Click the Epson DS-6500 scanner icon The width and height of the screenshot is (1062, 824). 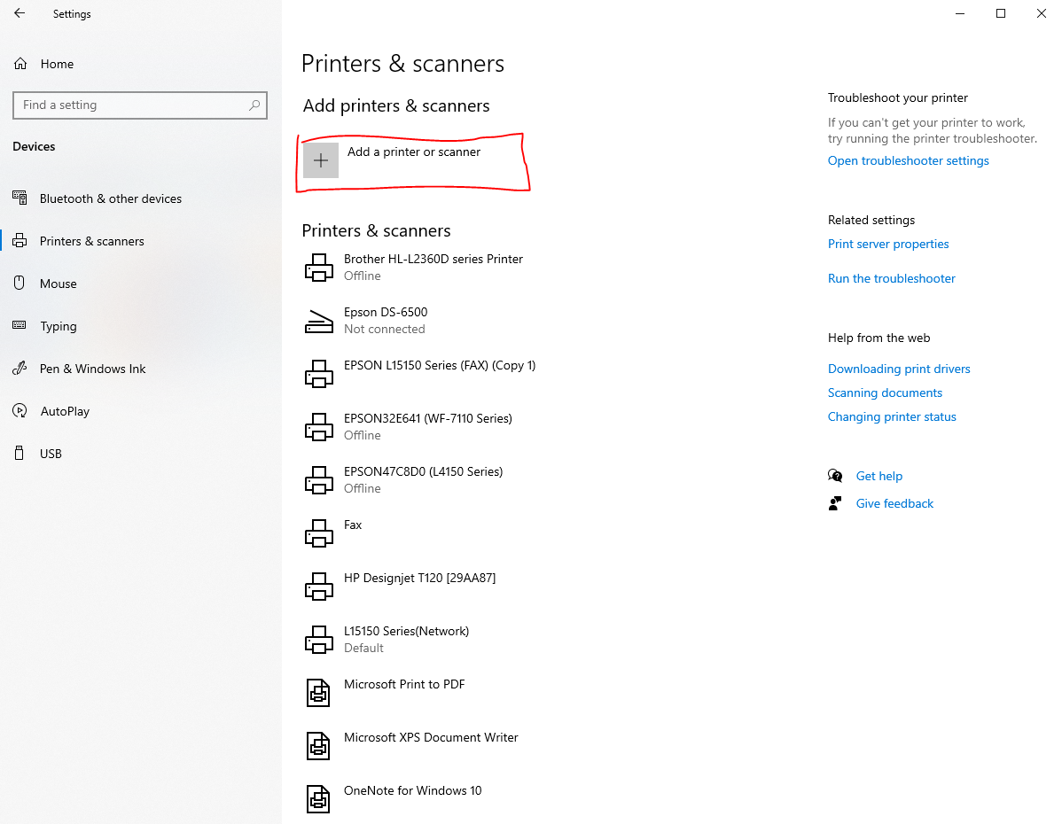tap(318, 321)
